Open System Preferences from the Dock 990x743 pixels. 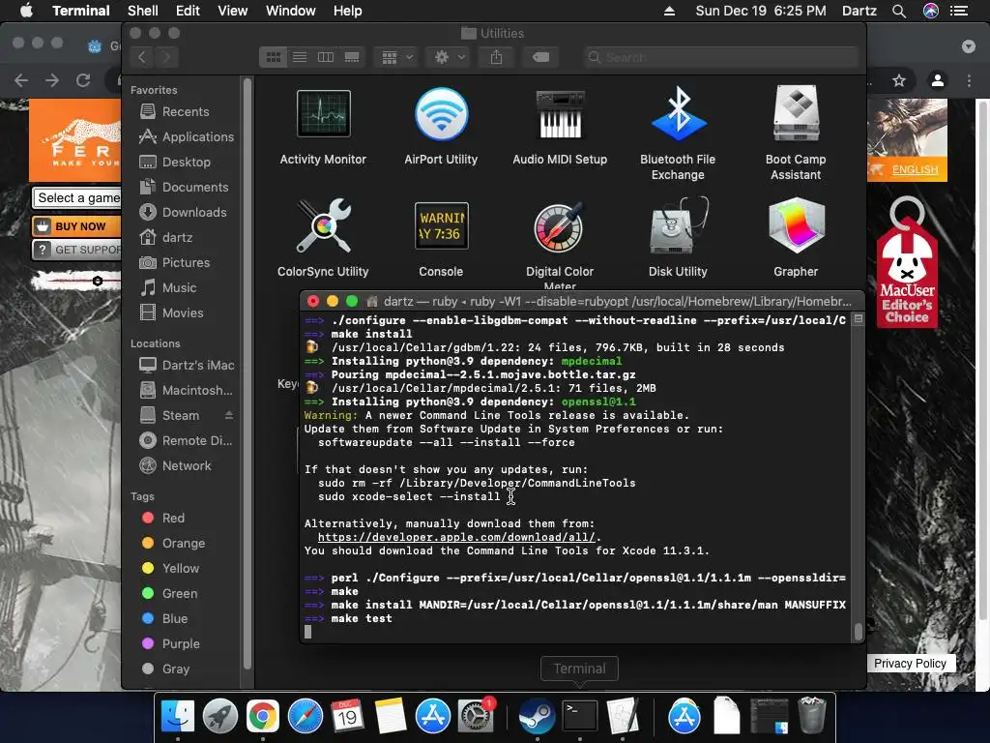point(476,717)
